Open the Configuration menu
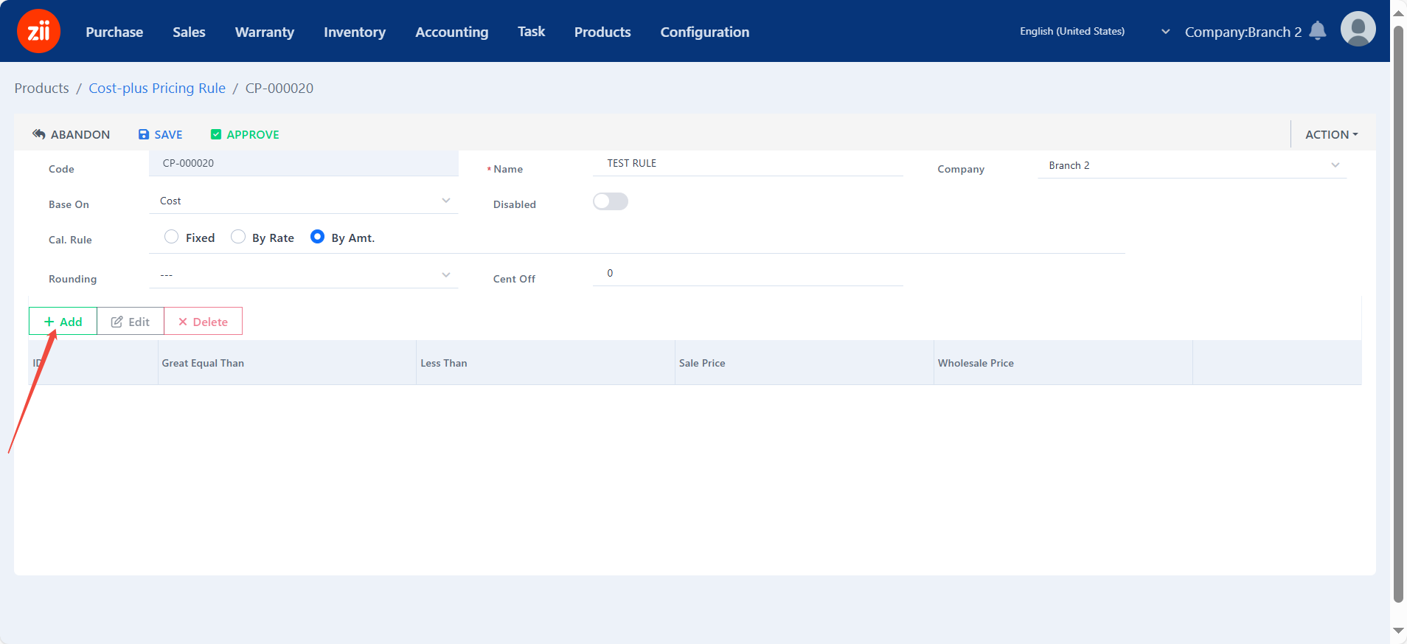 point(704,32)
